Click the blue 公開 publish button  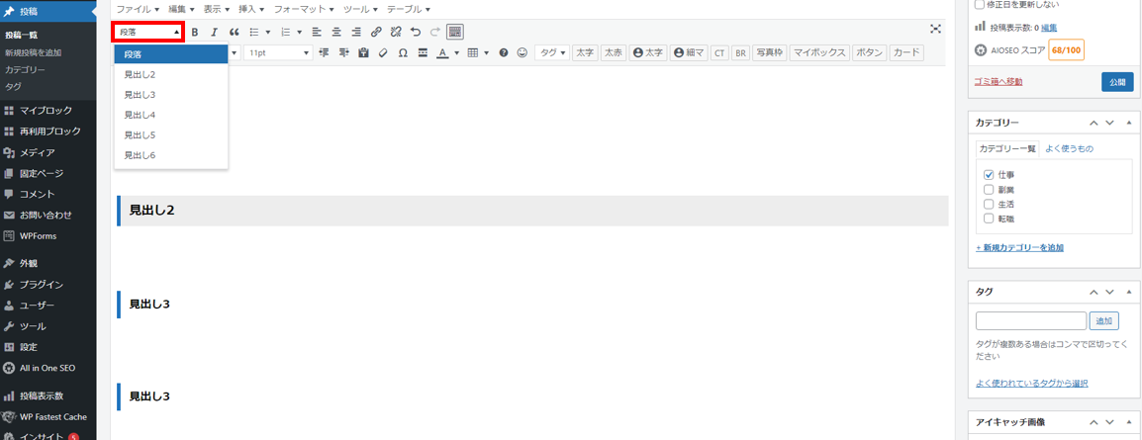(1117, 82)
